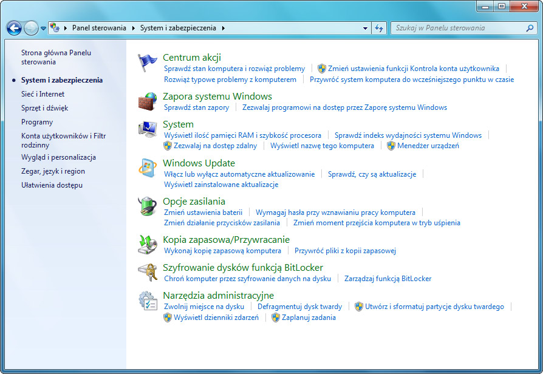Open the Zapora systemu Windows heading
The image size is (543, 374).
pos(217,97)
